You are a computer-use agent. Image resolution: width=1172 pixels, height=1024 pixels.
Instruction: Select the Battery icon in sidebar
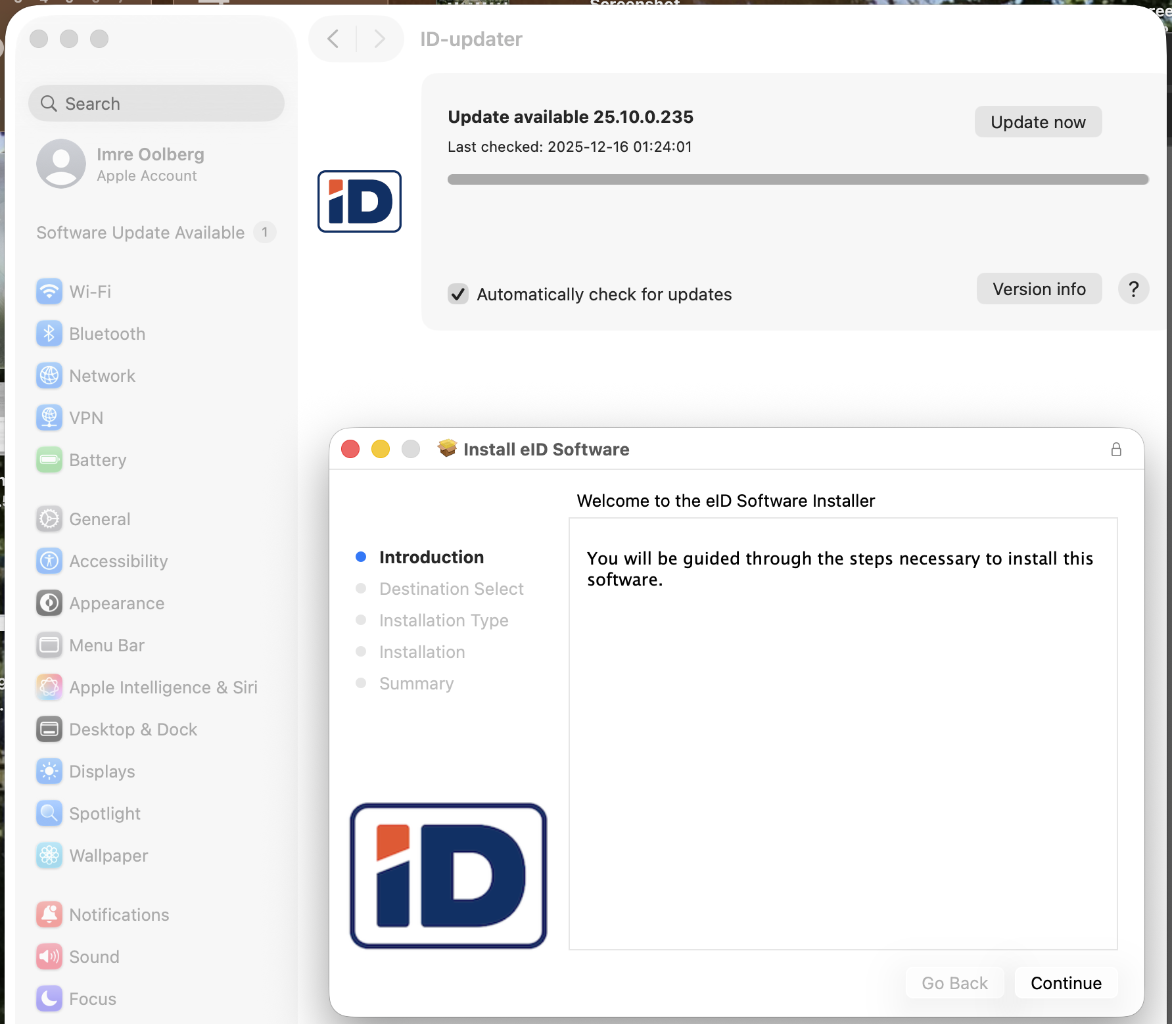[49, 460]
